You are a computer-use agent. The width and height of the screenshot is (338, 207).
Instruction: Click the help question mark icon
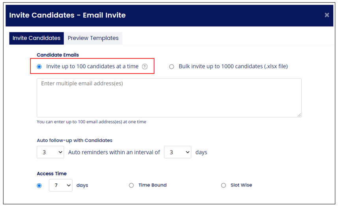coord(145,66)
